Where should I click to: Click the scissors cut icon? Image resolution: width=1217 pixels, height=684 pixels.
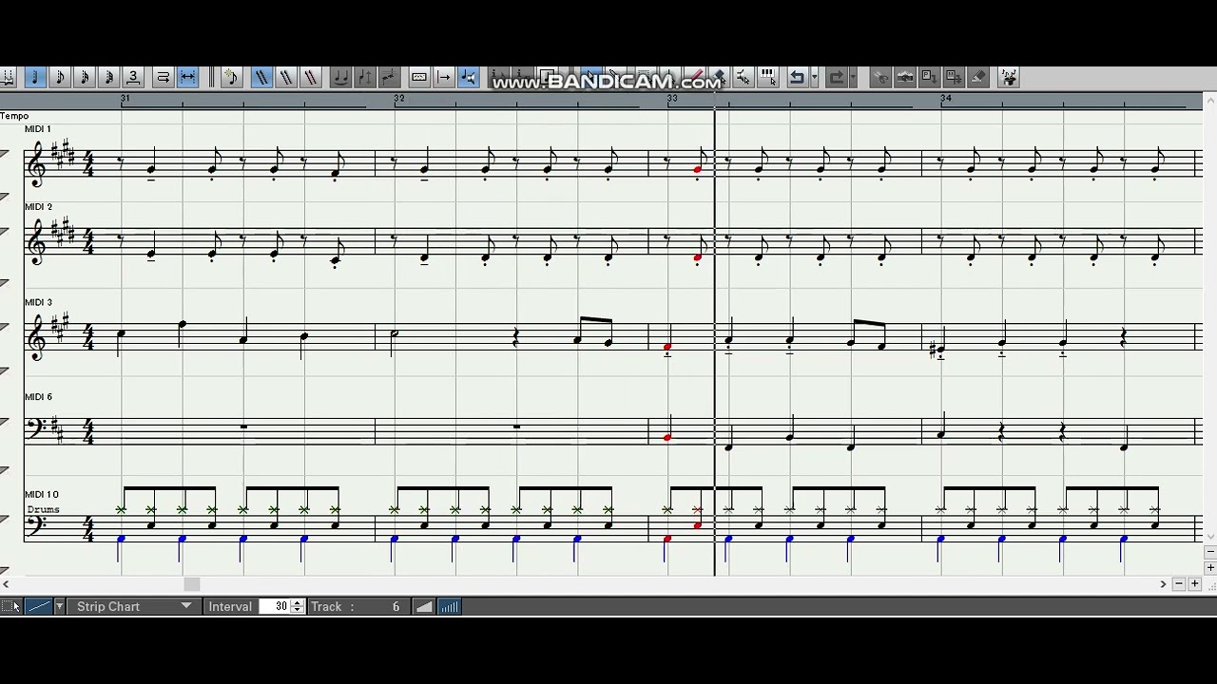[880, 77]
